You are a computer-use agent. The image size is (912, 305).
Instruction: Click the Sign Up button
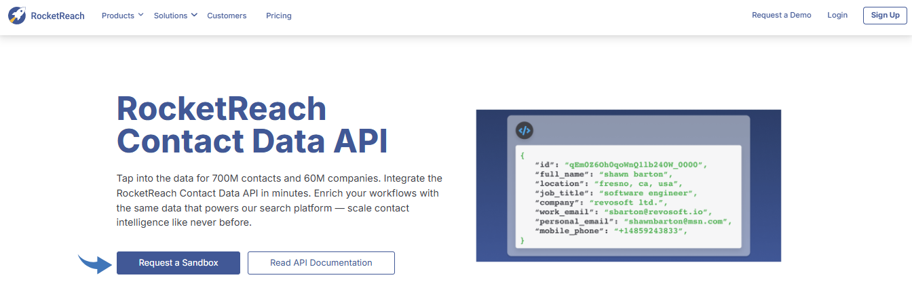pos(885,15)
